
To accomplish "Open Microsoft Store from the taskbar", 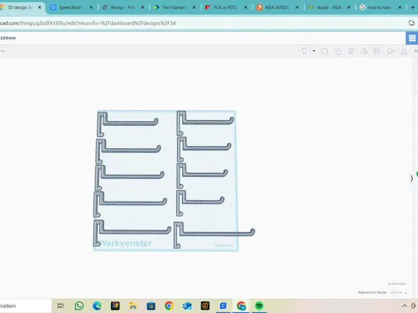I will pos(151,306).
